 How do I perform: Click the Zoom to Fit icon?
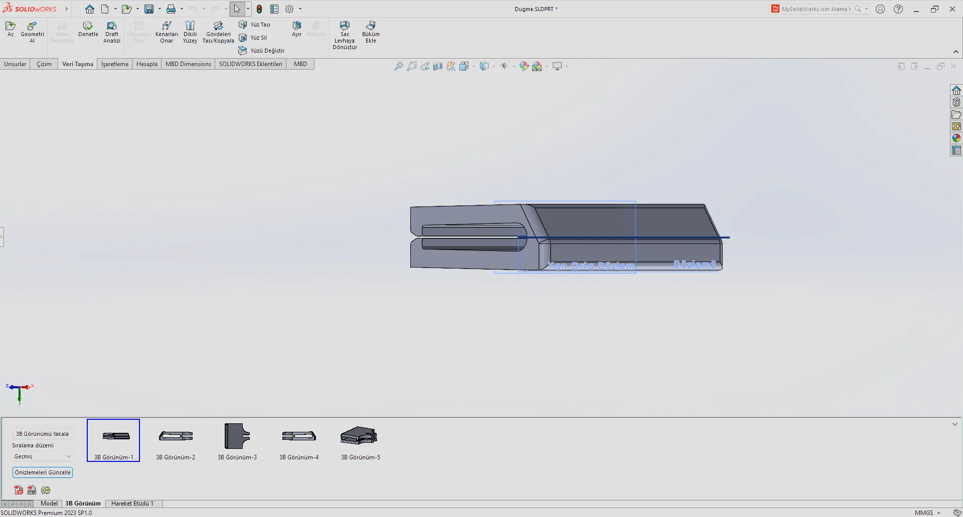398,66
